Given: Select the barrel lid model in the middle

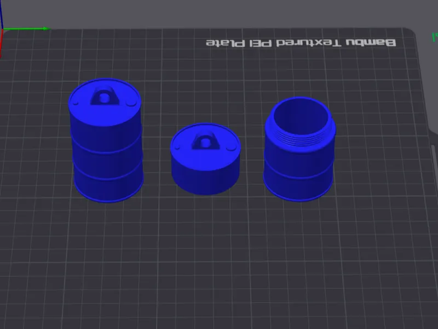Looking at the screenshot, I should 205,159.
